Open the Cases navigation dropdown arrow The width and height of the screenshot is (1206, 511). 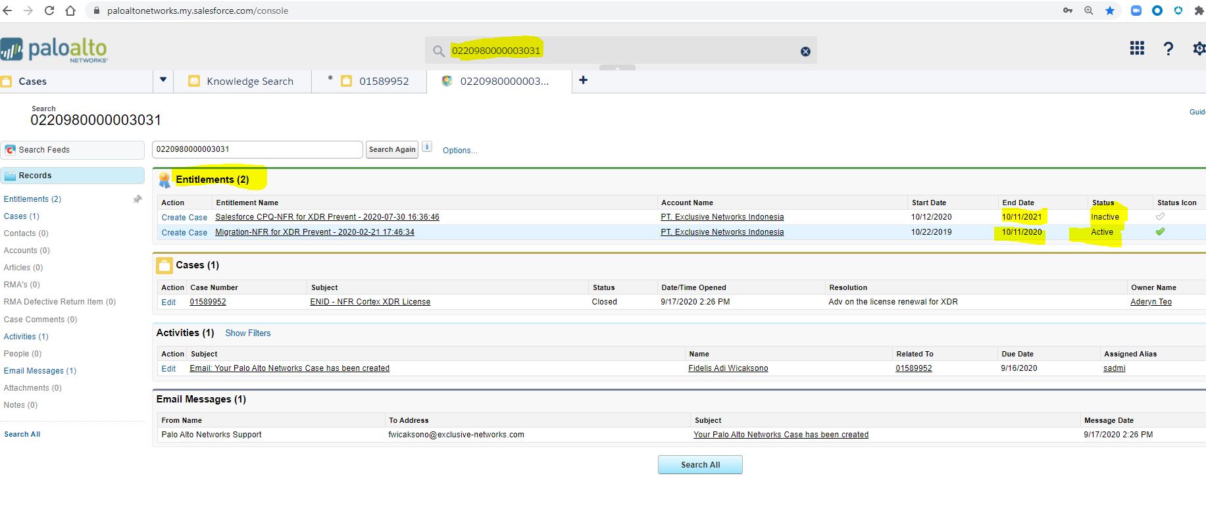tap(163, 80)
